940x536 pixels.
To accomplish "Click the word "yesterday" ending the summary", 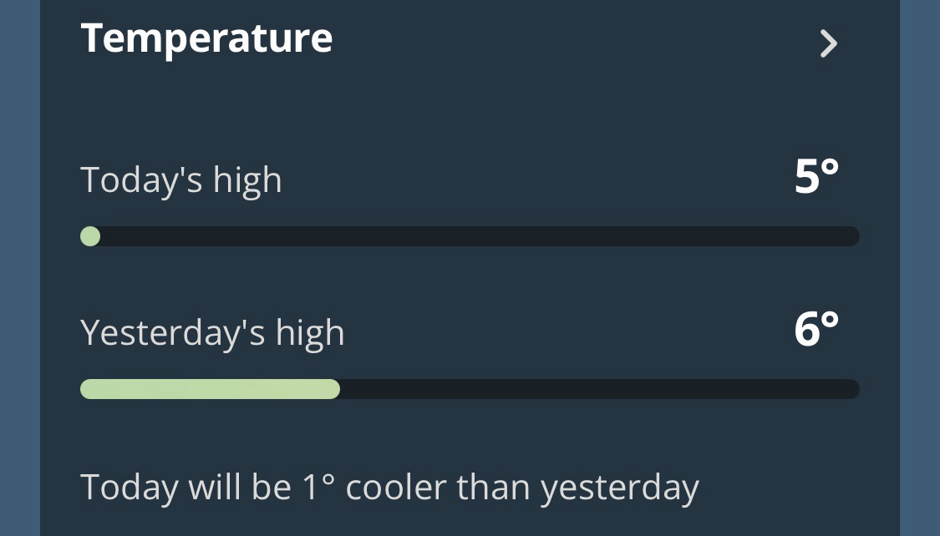I will [619, 487].
